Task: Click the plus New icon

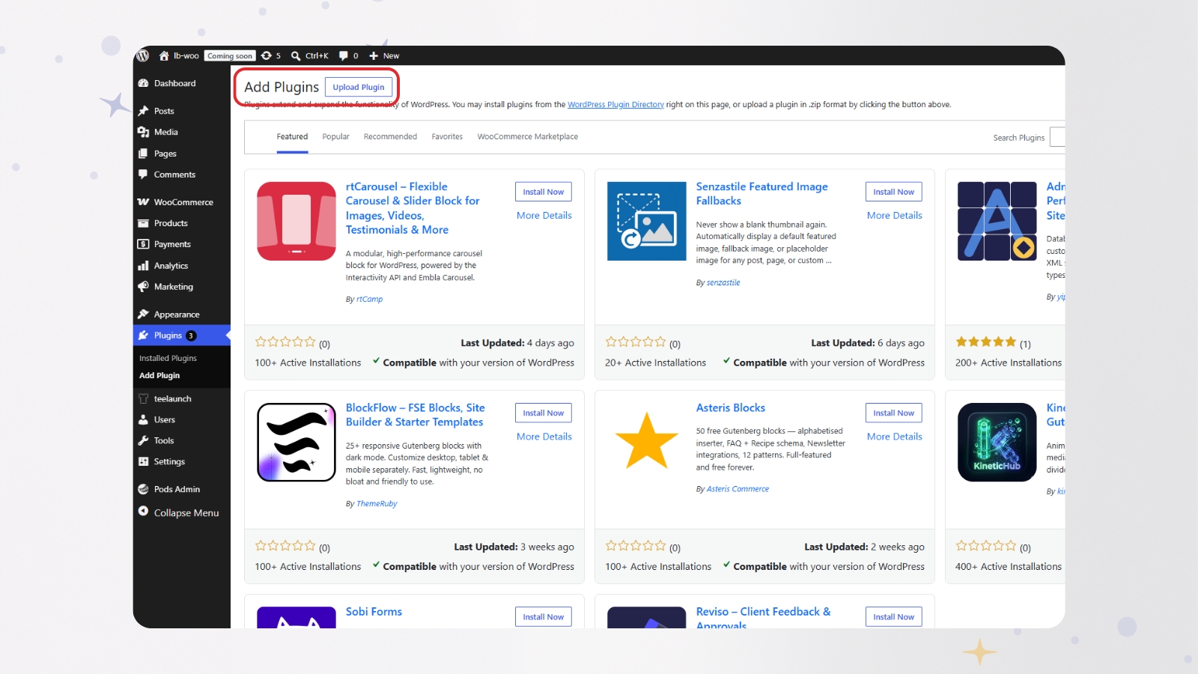Action: point(374,55)
